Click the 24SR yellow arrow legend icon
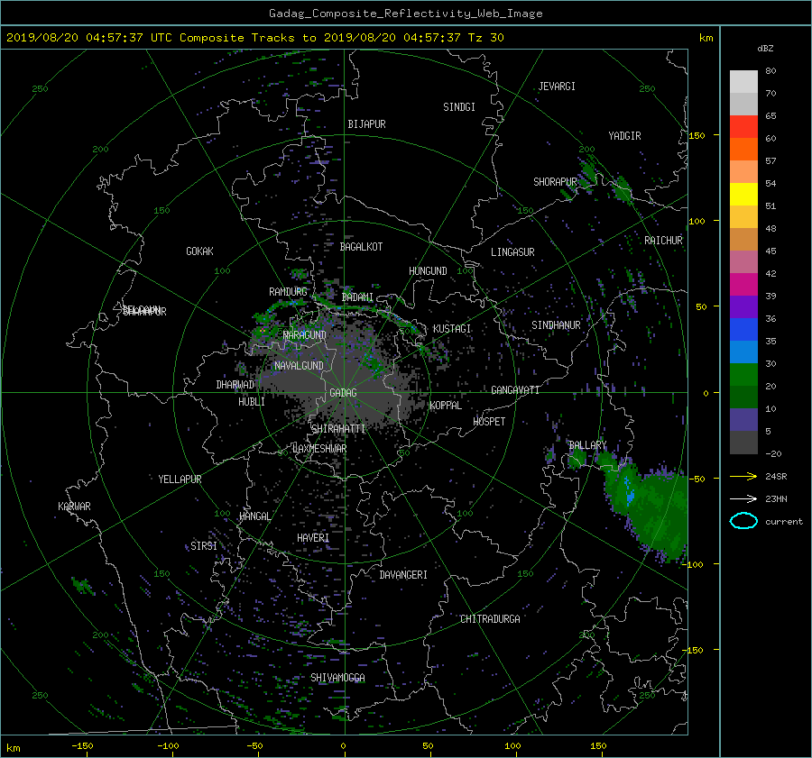 tap(743, 476)
